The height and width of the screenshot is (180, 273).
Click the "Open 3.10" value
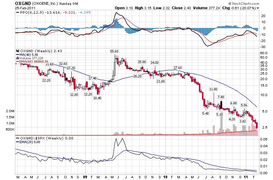[x=124, y=8]
